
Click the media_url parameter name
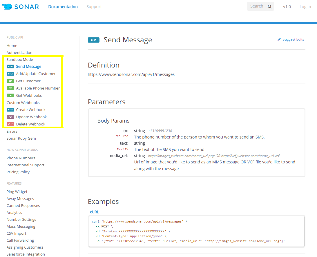coord(118,156)
